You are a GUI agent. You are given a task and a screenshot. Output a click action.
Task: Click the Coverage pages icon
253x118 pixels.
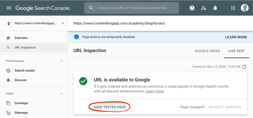coord(8,103)
